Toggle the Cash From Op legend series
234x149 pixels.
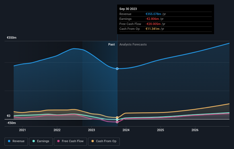pos(104,141)
